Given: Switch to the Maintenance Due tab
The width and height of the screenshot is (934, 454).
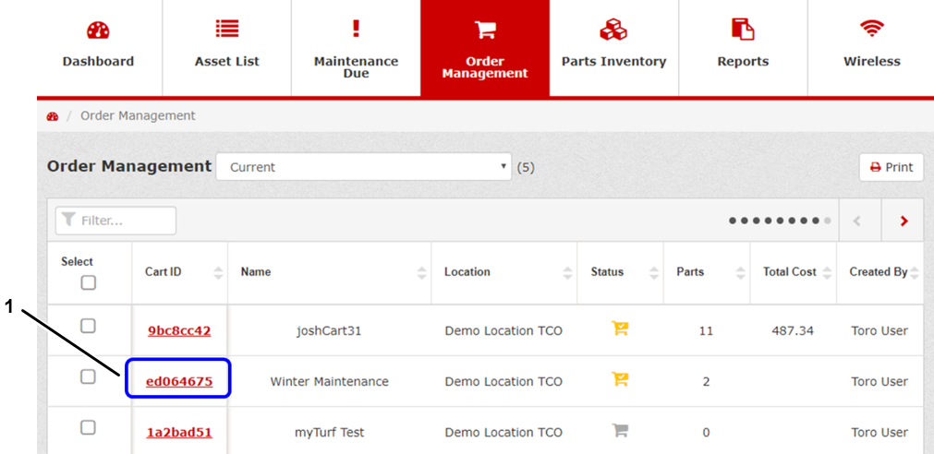Looking at the screenshot, I should tap(356, 46).
